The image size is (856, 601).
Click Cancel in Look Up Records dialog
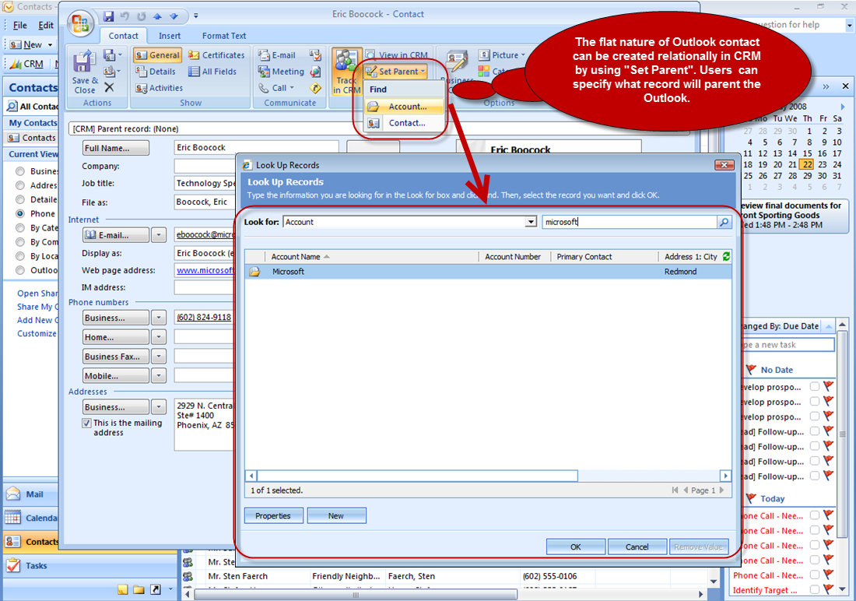637,547
